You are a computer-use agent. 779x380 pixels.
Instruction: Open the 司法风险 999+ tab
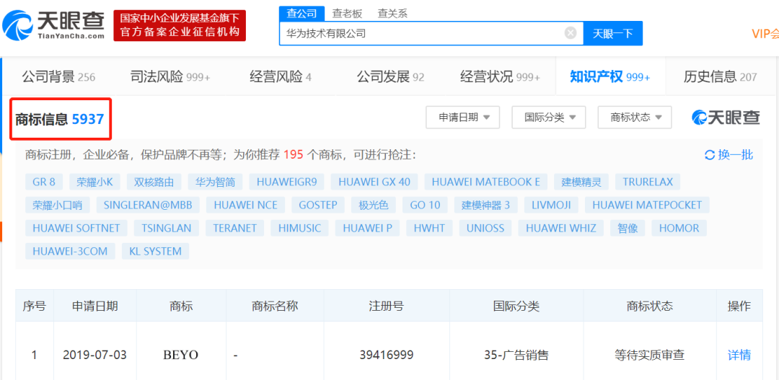tap(170, 77)
